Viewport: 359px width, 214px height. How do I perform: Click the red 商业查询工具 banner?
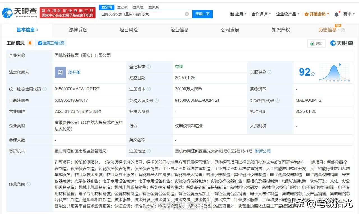tap(68, 13)
